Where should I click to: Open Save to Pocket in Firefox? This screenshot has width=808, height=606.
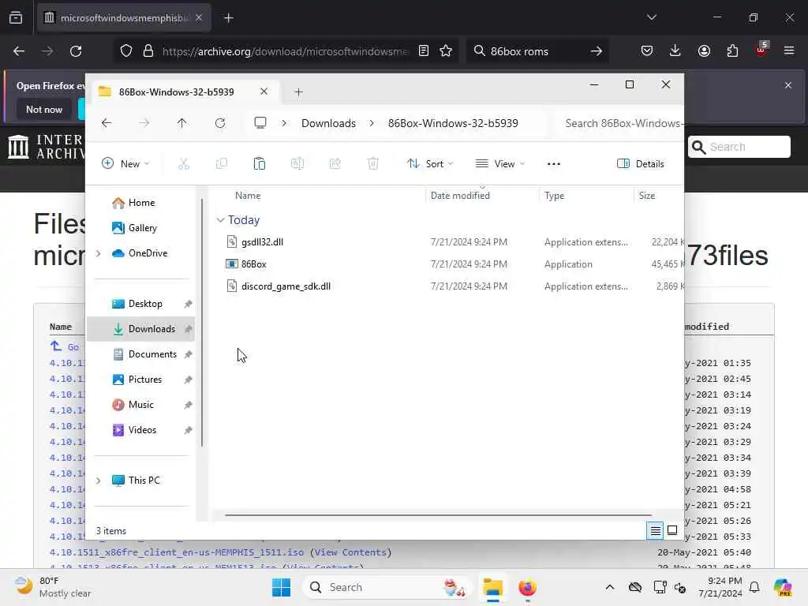point(647,50)
